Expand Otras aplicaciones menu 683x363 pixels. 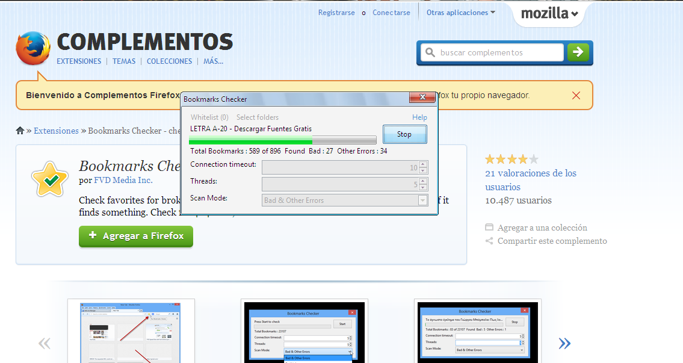point(461,13)
